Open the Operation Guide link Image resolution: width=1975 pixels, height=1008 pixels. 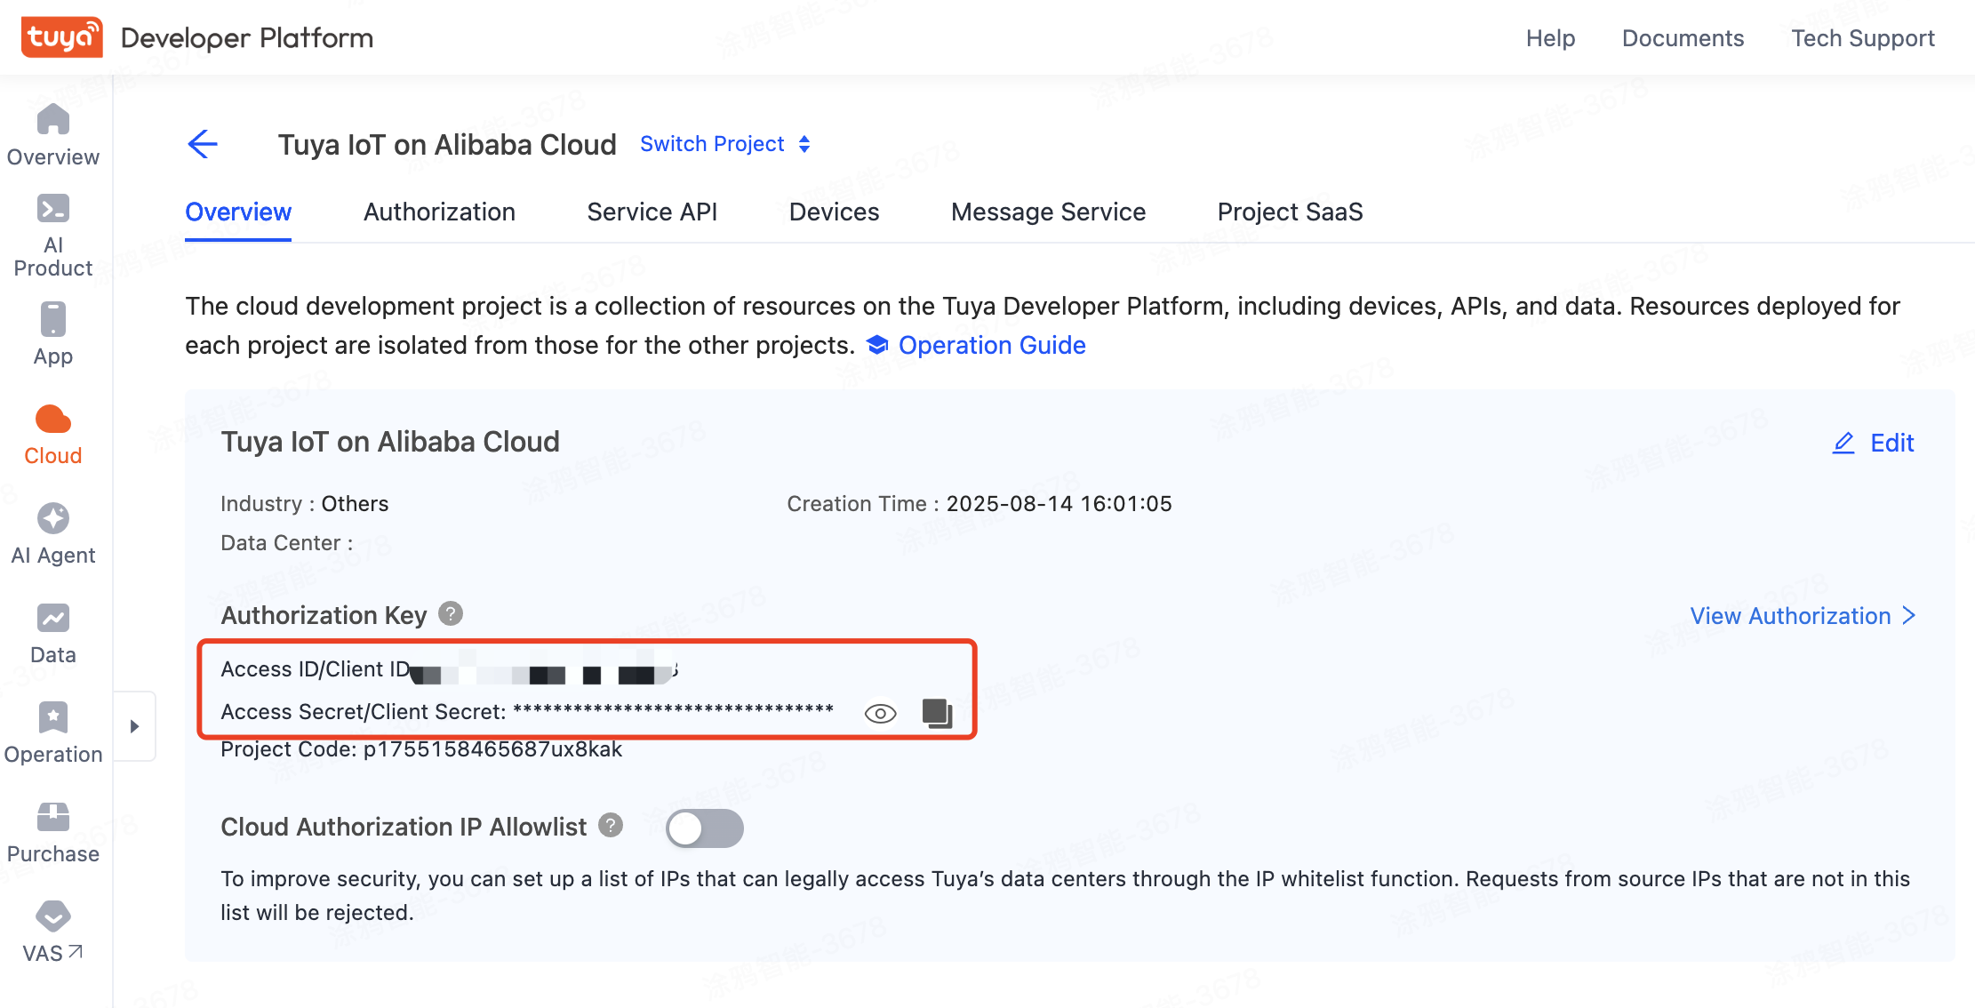tap(991, 345)
